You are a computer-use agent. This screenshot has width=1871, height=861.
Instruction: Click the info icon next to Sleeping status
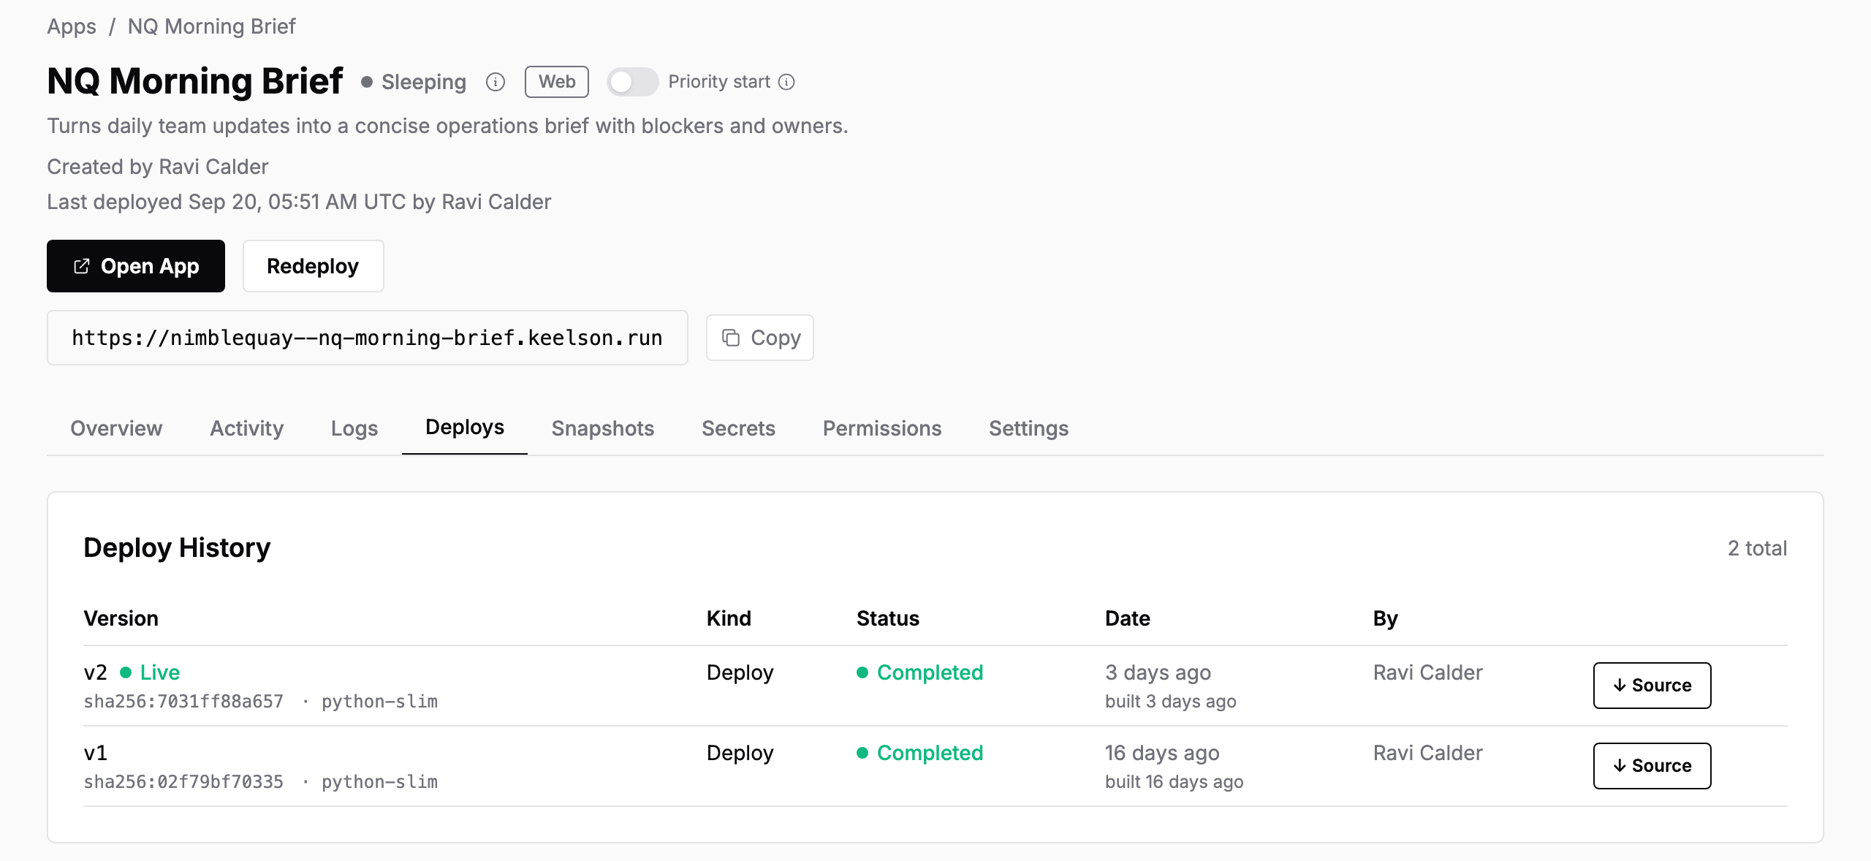496,82
